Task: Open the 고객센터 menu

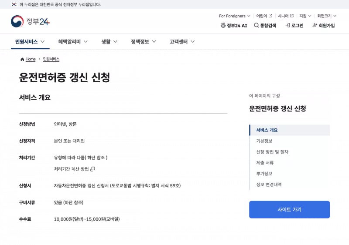Action: (x=182, y=41)
